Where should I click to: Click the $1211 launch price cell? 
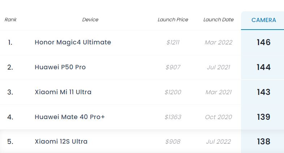tap(173, 43)
